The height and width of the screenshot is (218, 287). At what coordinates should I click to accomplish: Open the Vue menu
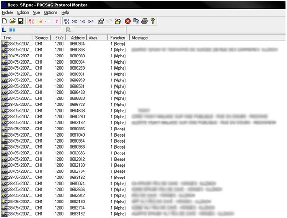(x=36, y=12)
